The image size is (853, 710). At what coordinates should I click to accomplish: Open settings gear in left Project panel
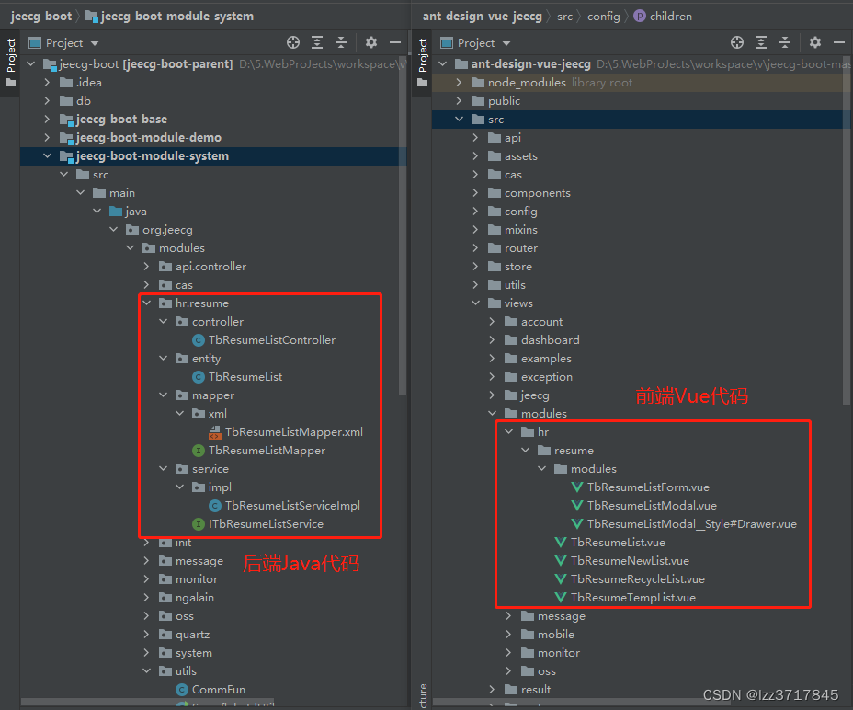371,42
